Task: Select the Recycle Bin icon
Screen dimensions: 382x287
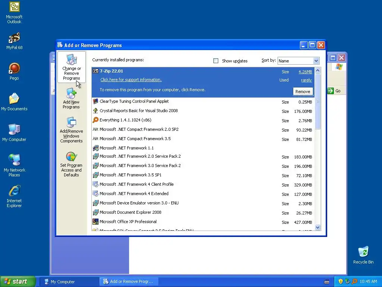Action: [x=363, y=255]
